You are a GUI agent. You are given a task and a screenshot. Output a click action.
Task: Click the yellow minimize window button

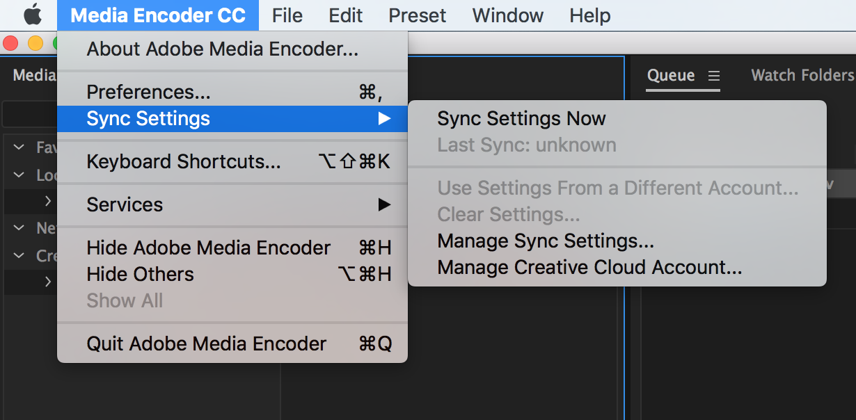(x=35, y=44)
